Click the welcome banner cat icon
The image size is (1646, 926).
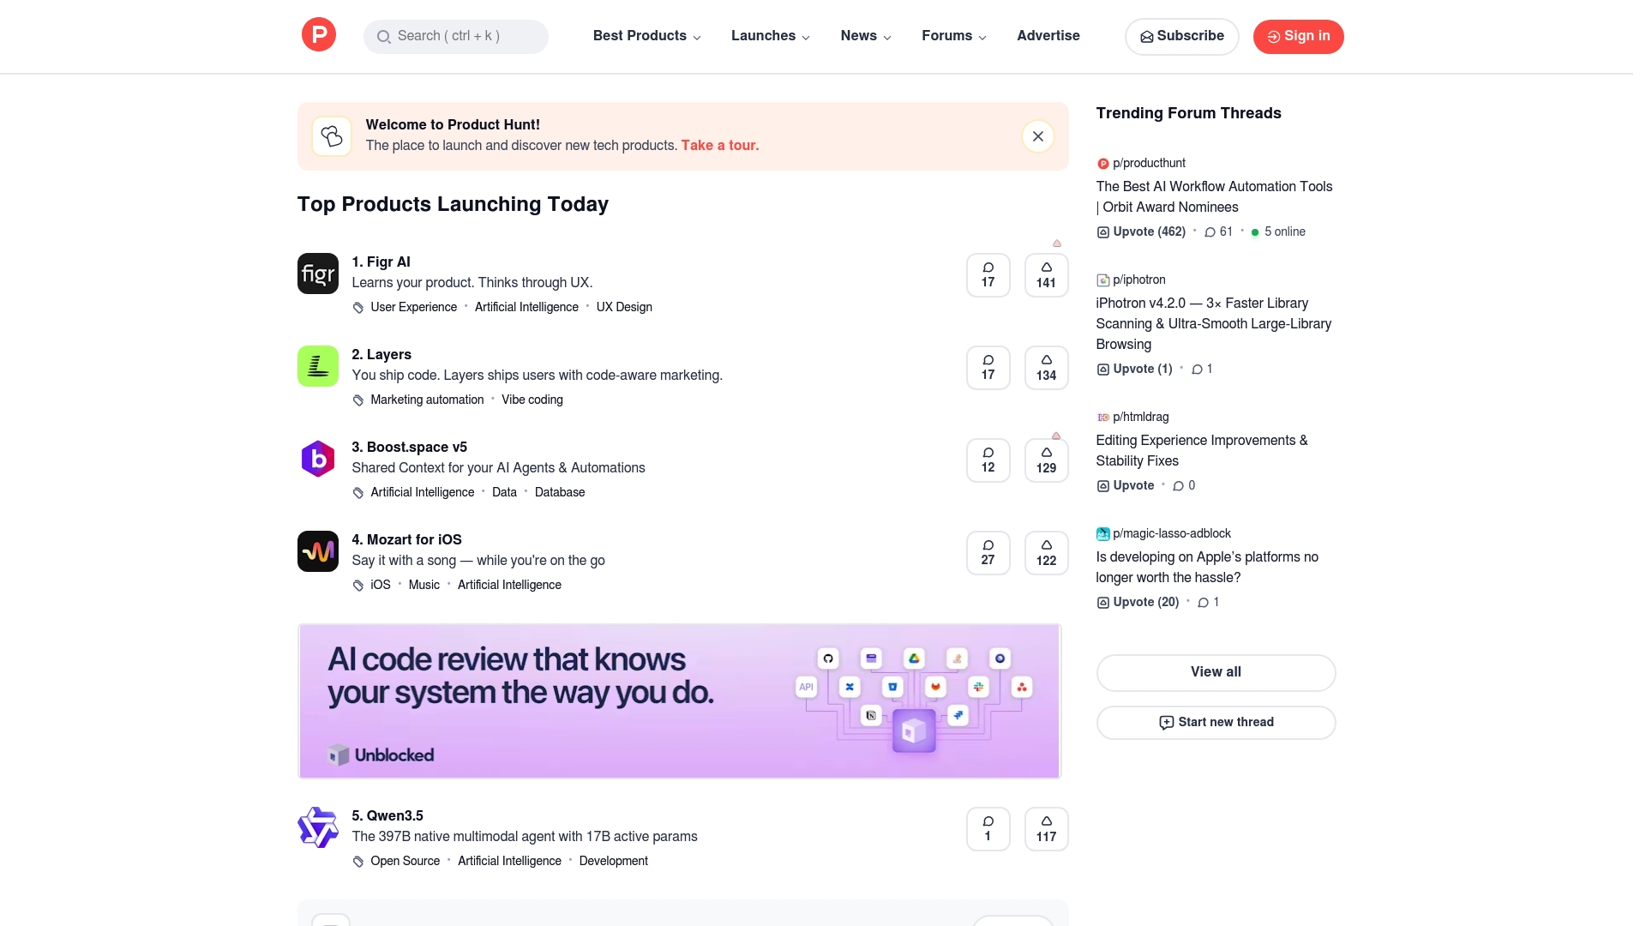(x=332, y=136)
